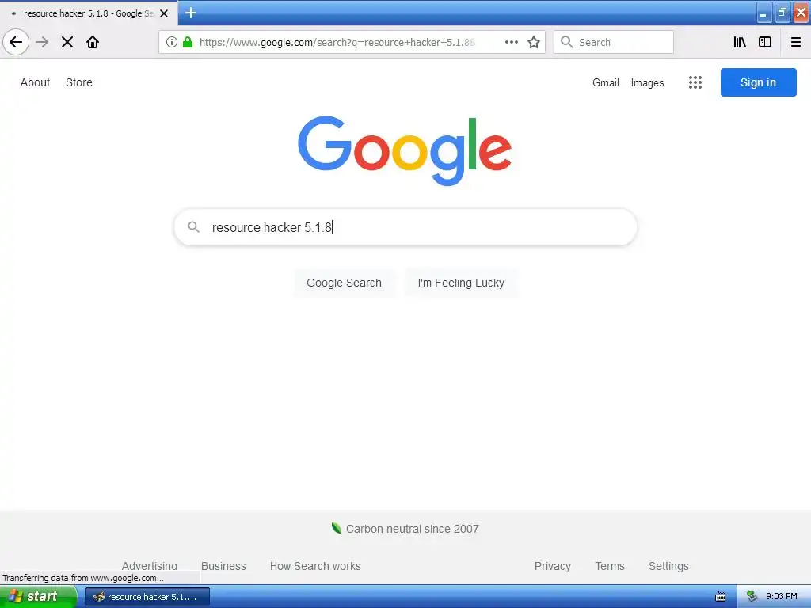The image size is (811, 608).
Task: Open Carbon neutral since 2007 link
Action: (x=405, y=528)
